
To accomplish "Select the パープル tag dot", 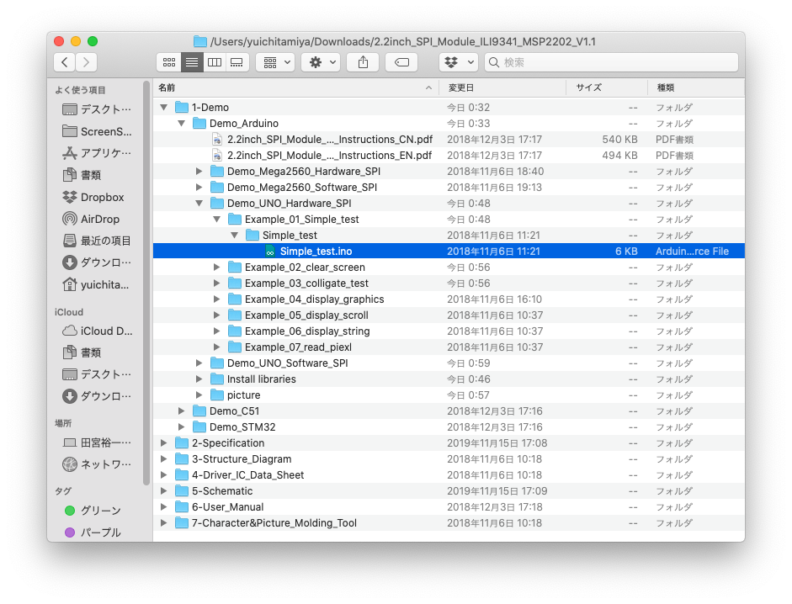I will [70, 532].
